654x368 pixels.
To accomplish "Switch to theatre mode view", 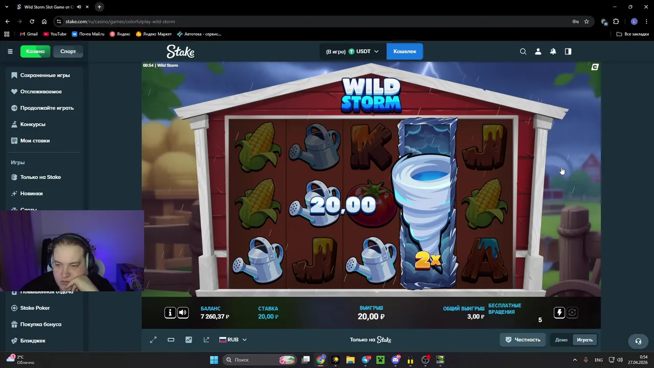I will coord(171,340).
